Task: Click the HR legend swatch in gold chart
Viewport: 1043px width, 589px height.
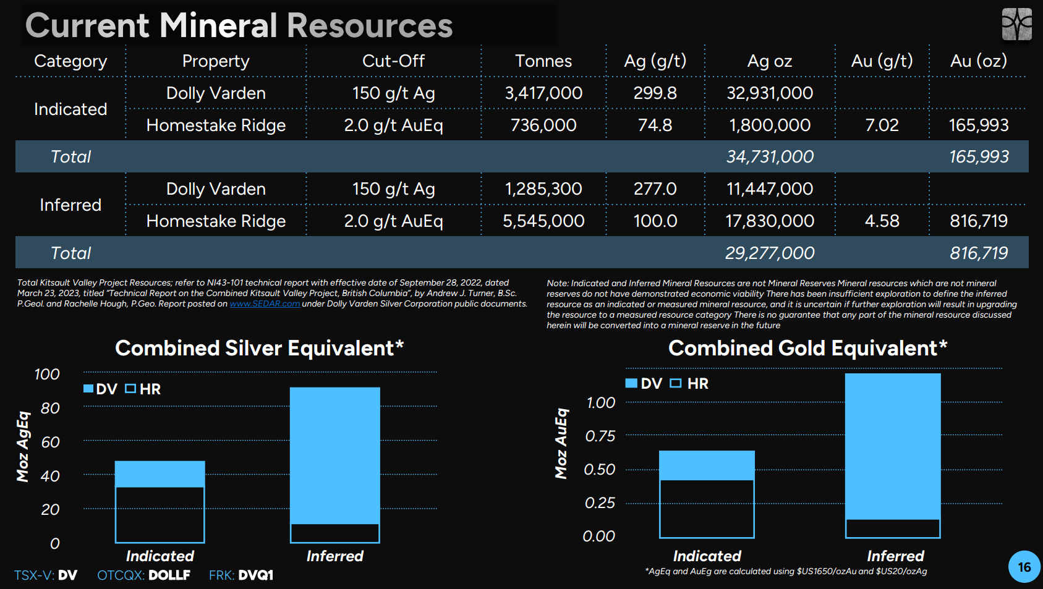Action: coord(676,383)
